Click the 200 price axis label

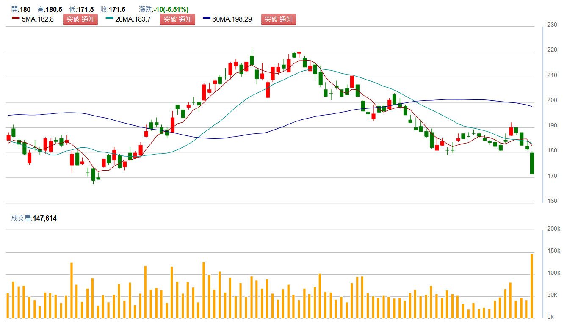[x=552, y=100]
